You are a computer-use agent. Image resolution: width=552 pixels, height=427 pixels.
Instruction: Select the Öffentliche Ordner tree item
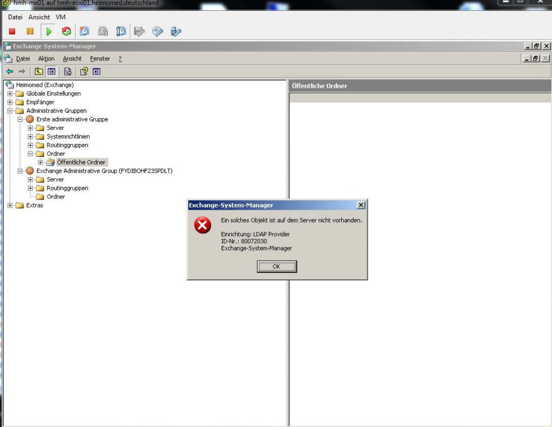81,162
